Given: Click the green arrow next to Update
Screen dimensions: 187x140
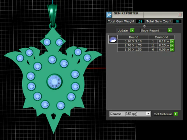Looking at the screenshot, I should (x=132, y=30).
